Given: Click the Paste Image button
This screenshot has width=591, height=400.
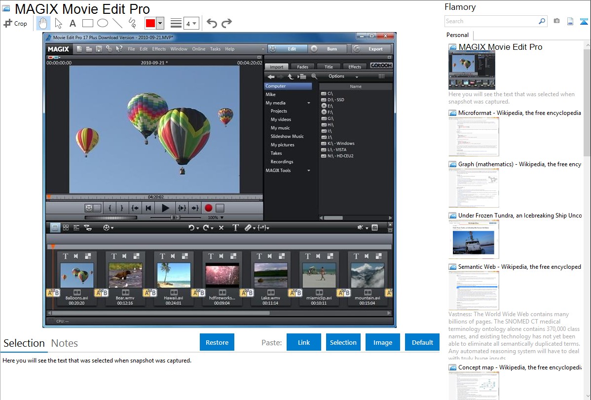Looking at the screenshot, I should 382,342.
